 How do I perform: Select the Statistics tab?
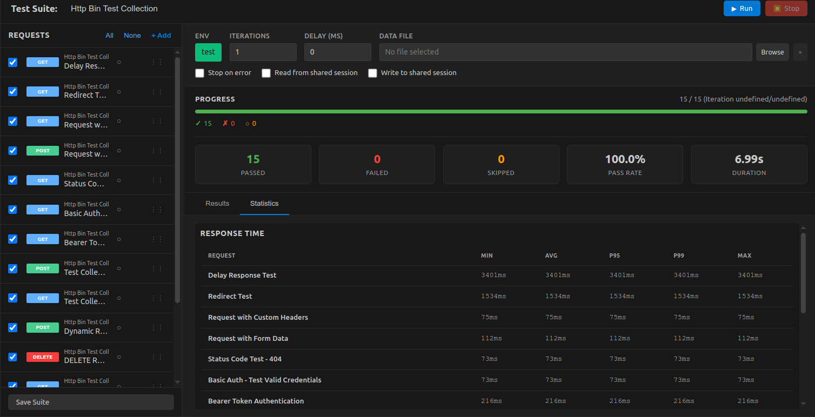(264, 204)
